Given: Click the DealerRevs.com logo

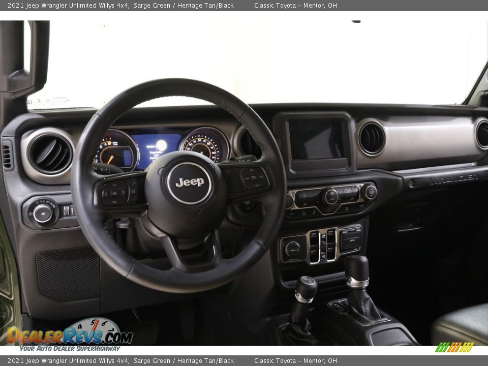Looking at the screenshot, I should coord(70,335).
